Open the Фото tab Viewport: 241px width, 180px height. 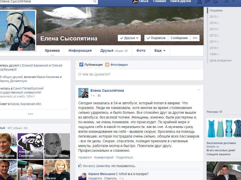[141, 50]
